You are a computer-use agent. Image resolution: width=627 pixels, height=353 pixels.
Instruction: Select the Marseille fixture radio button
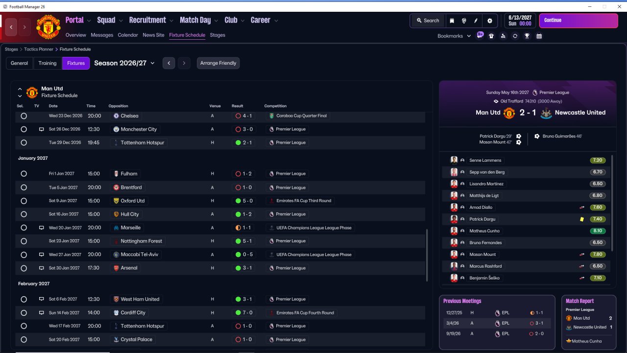coord(24,228)
